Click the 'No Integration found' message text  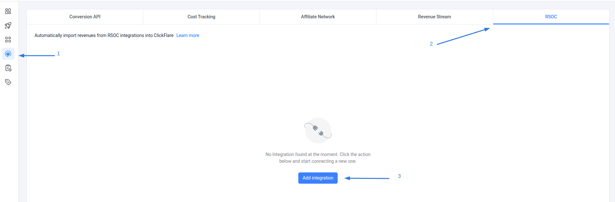coord(318,158)
